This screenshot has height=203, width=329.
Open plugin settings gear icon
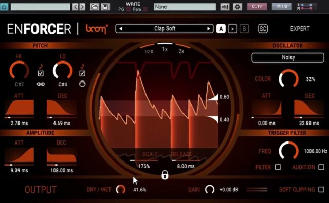(x=237, y=7)
